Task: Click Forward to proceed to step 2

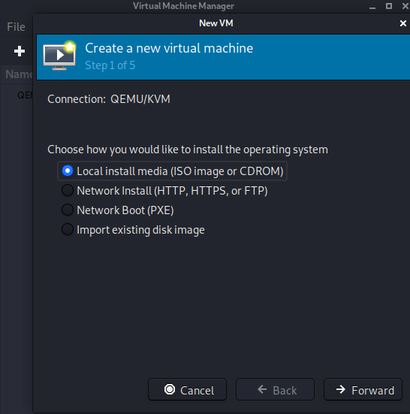Action: 363,389
